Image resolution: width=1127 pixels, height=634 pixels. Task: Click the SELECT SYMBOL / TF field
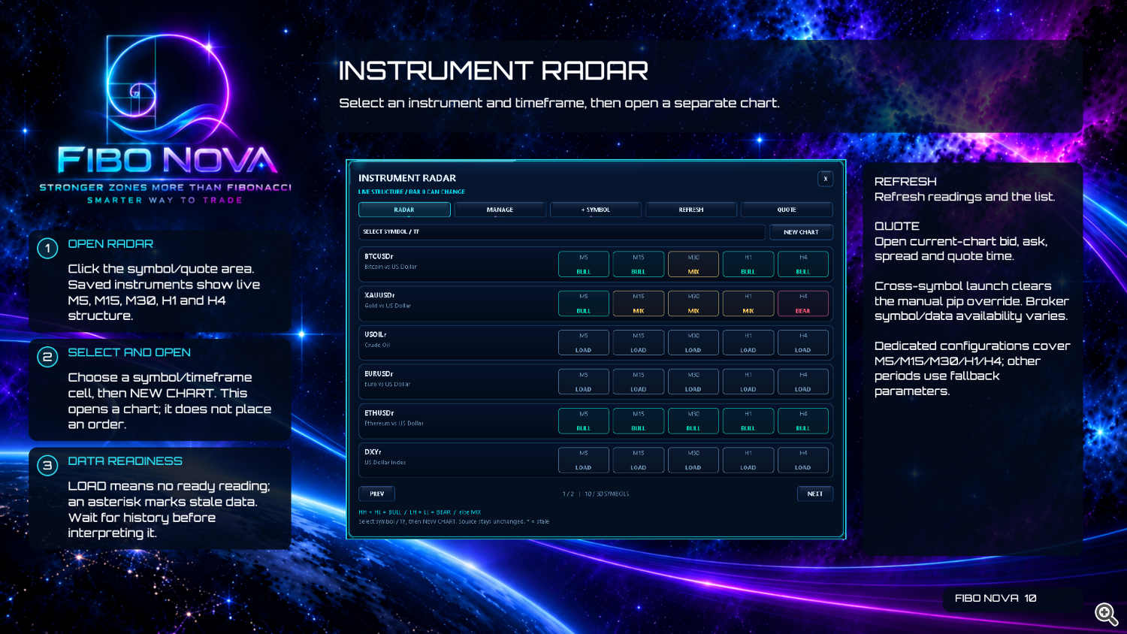point(561,232)
